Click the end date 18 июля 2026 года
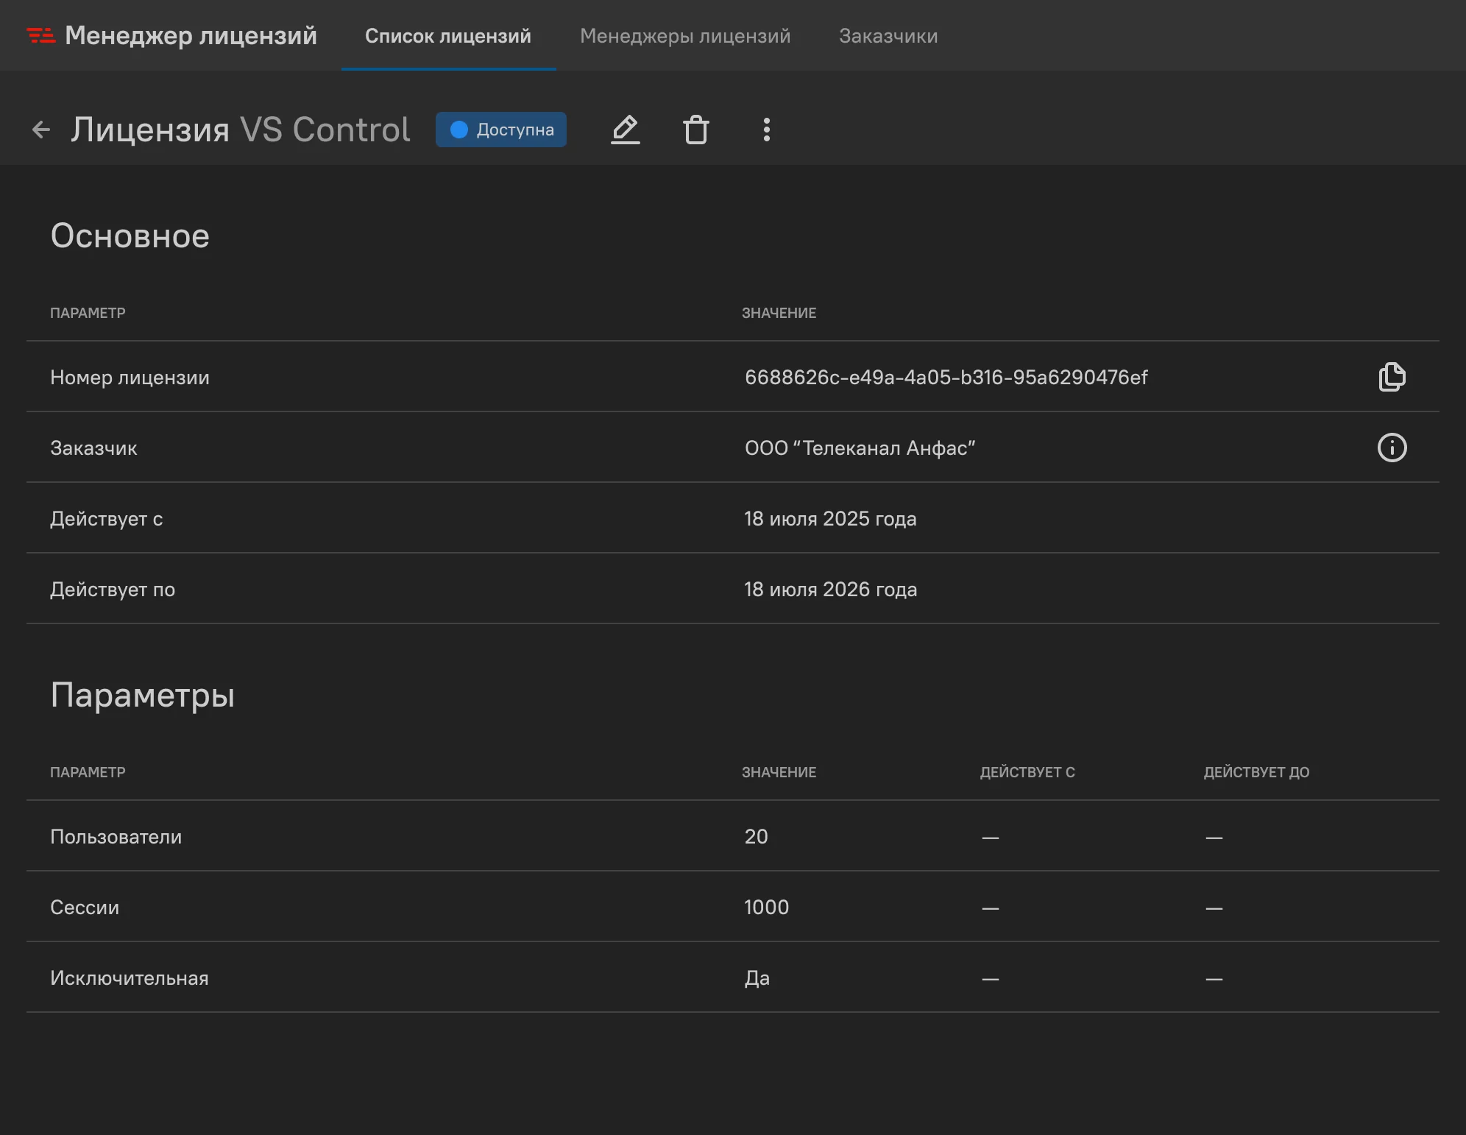The image size is (1466, 1135). pyautogui.click(x=830, y=590)
